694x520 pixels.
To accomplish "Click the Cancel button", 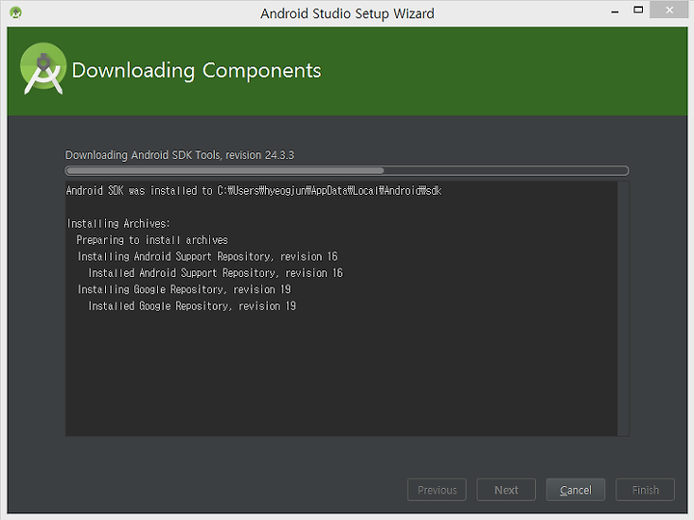I will point(575,489).
